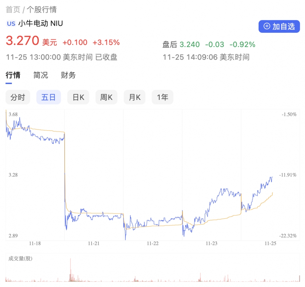The width and height of the screenshot is (305, 287).
Task: Click the 11-23 date marker on chart axis
Action: [x=211, y=244]
